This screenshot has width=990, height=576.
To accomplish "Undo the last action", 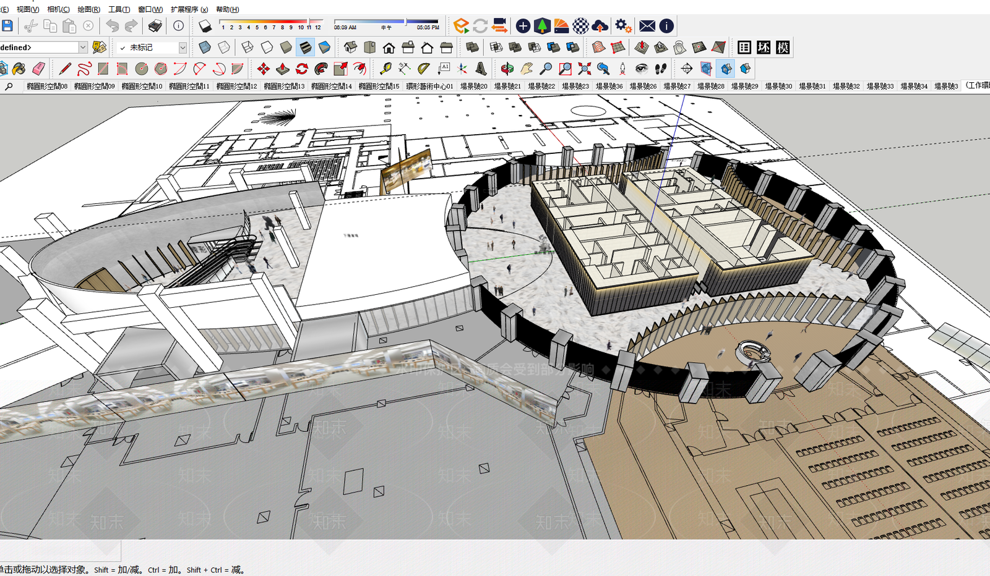I will [x=112, y=26].
